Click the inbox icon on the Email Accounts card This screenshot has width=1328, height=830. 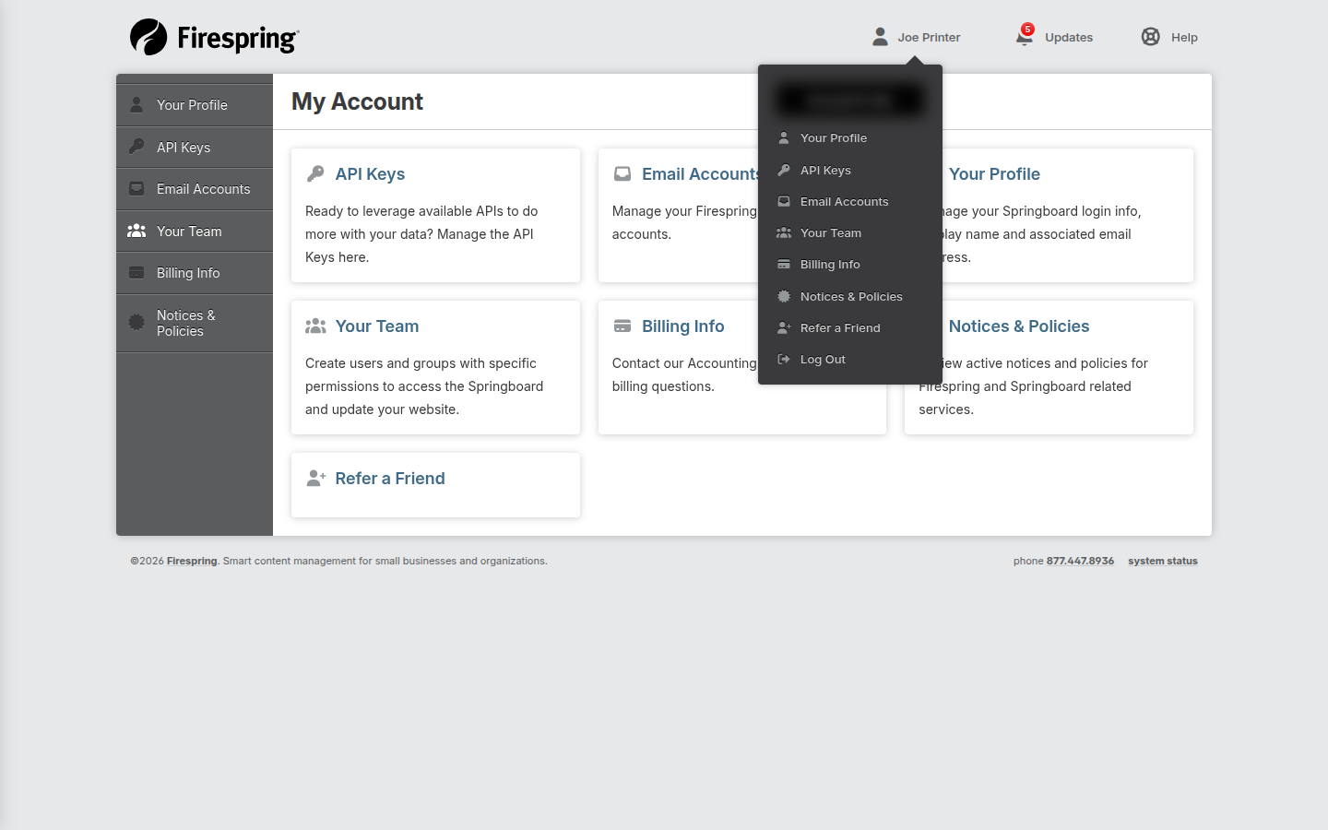622,173
